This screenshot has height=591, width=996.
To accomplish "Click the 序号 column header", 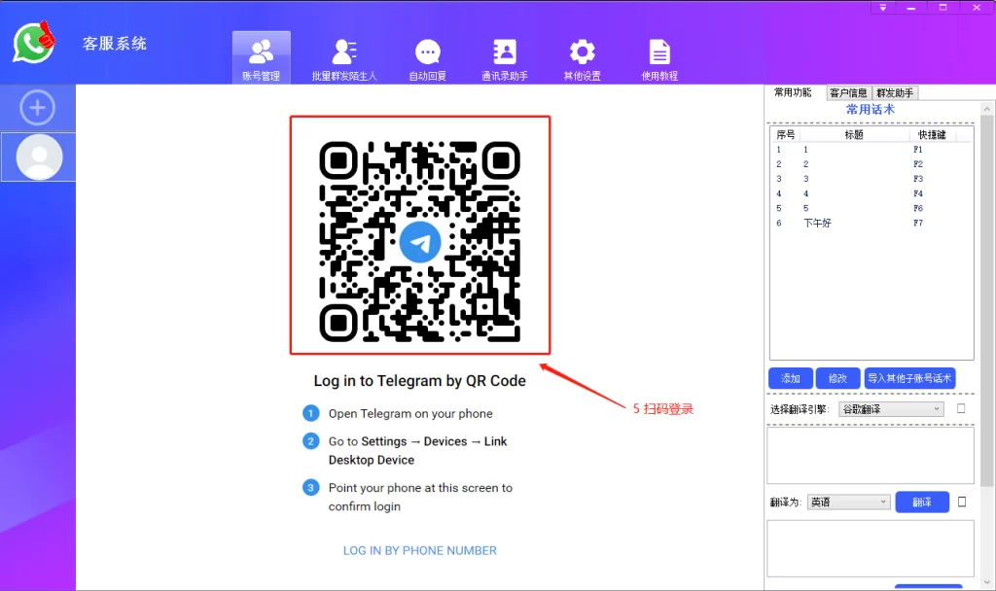I will (x=785, y=134).
